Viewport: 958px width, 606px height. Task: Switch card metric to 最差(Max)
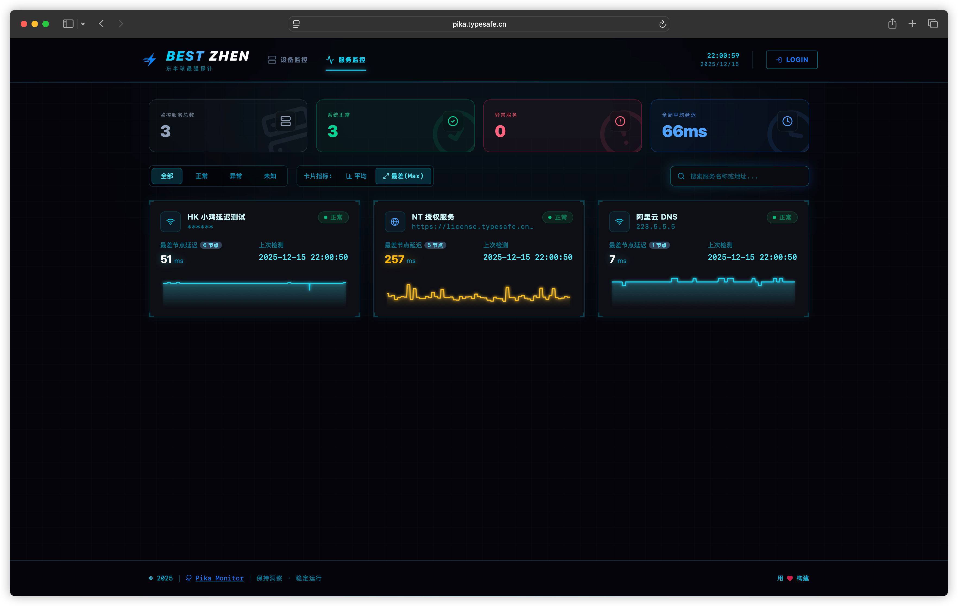[x=403, y=176]
